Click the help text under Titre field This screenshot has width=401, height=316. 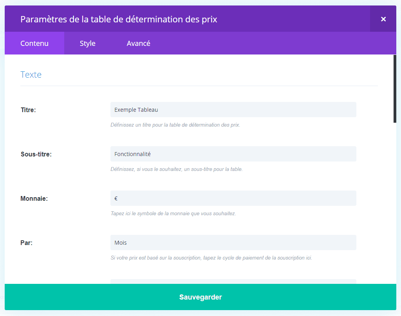pos(175,125)
